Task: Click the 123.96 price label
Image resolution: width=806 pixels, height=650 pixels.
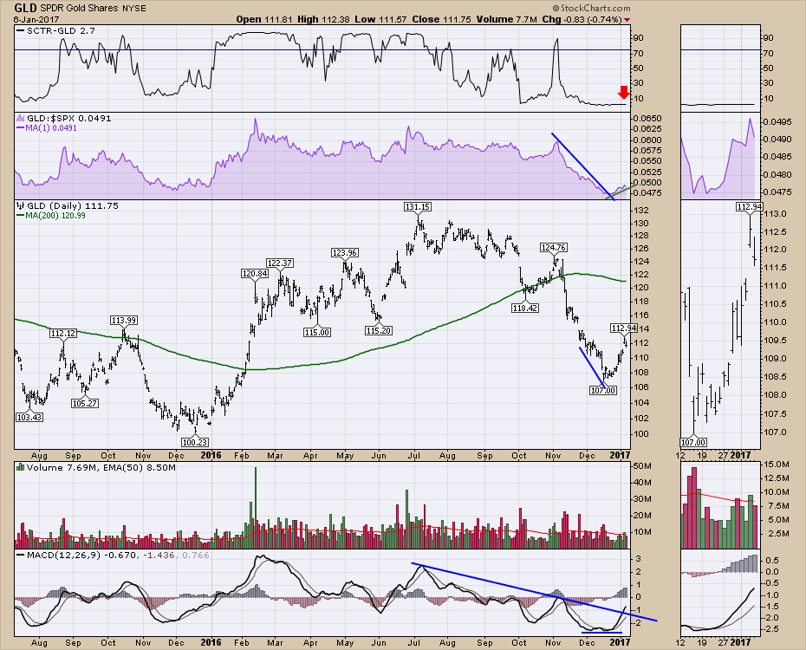Action: click(x=345, y=253)
